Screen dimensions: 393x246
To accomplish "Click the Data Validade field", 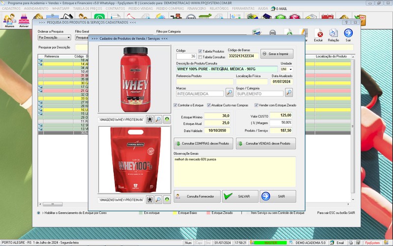I will (x=217, y=130).
